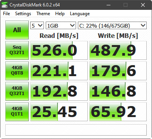Open the Theme menu
The image size is (152, 139).
pos(43,14)
